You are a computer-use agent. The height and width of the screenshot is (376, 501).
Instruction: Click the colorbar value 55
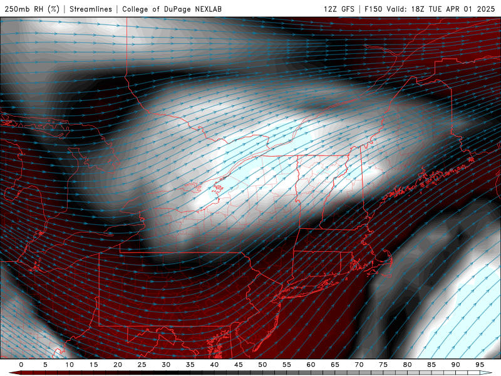point(287,365)
